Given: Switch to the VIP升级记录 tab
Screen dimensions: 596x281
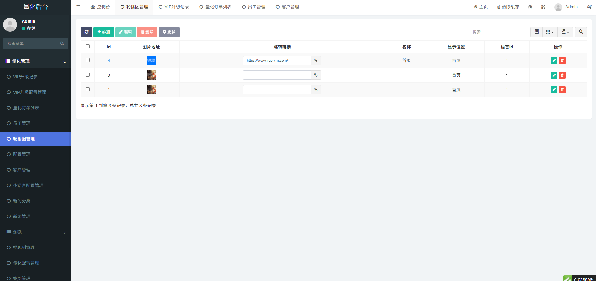Looking at the screenshot, I should pyautogui.click(x=174, y=7).
